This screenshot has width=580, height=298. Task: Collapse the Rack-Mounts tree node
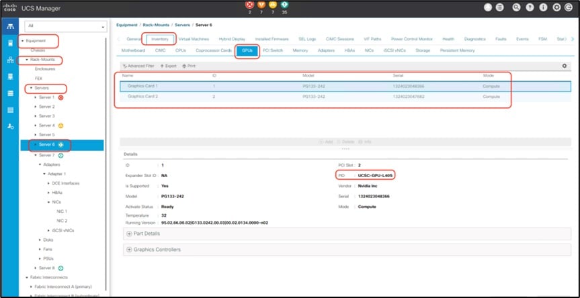pyautogui.click(x=27, y=60)
